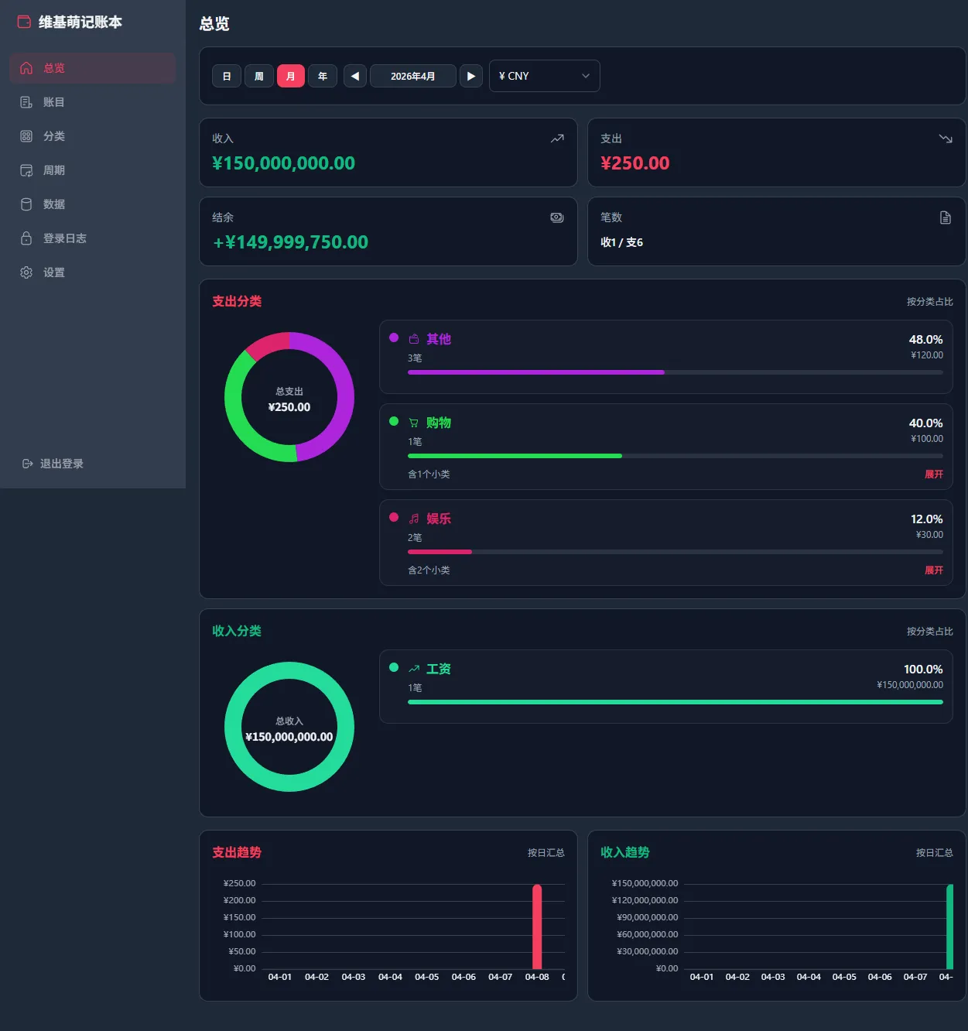Screen dimensions: 968x1031
Task: Switch period view to 日
Action: click(x=227, y=76)
